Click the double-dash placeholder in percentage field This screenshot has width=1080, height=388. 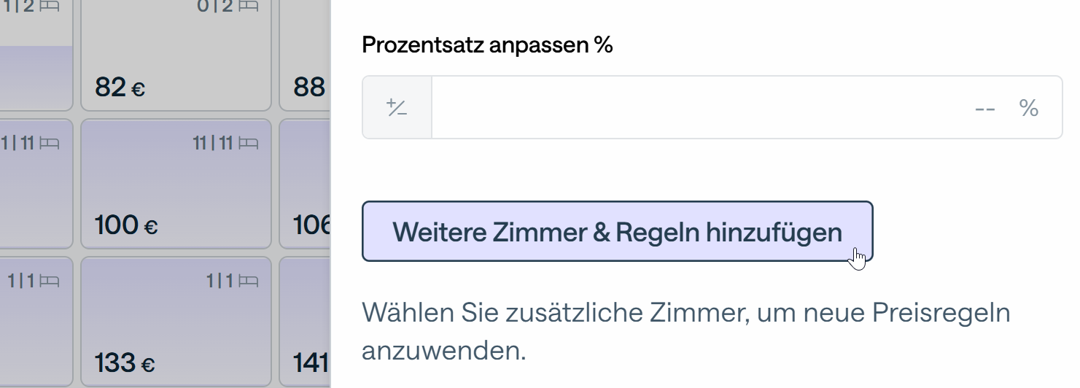[985, 109]
